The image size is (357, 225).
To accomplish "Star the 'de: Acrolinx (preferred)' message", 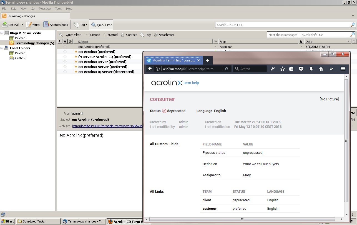I will (65, 52).
